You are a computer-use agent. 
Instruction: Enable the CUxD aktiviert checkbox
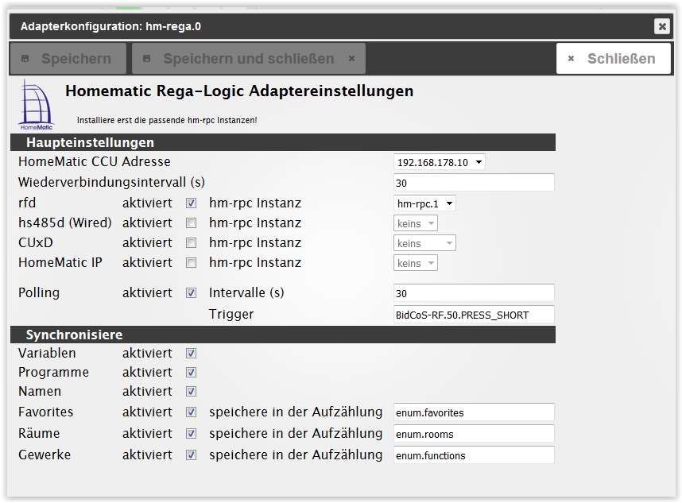(x=191, y=243)
